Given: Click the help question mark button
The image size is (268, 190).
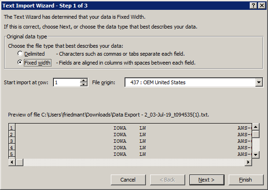Looking at the screenshot, I should click(254, 6).
